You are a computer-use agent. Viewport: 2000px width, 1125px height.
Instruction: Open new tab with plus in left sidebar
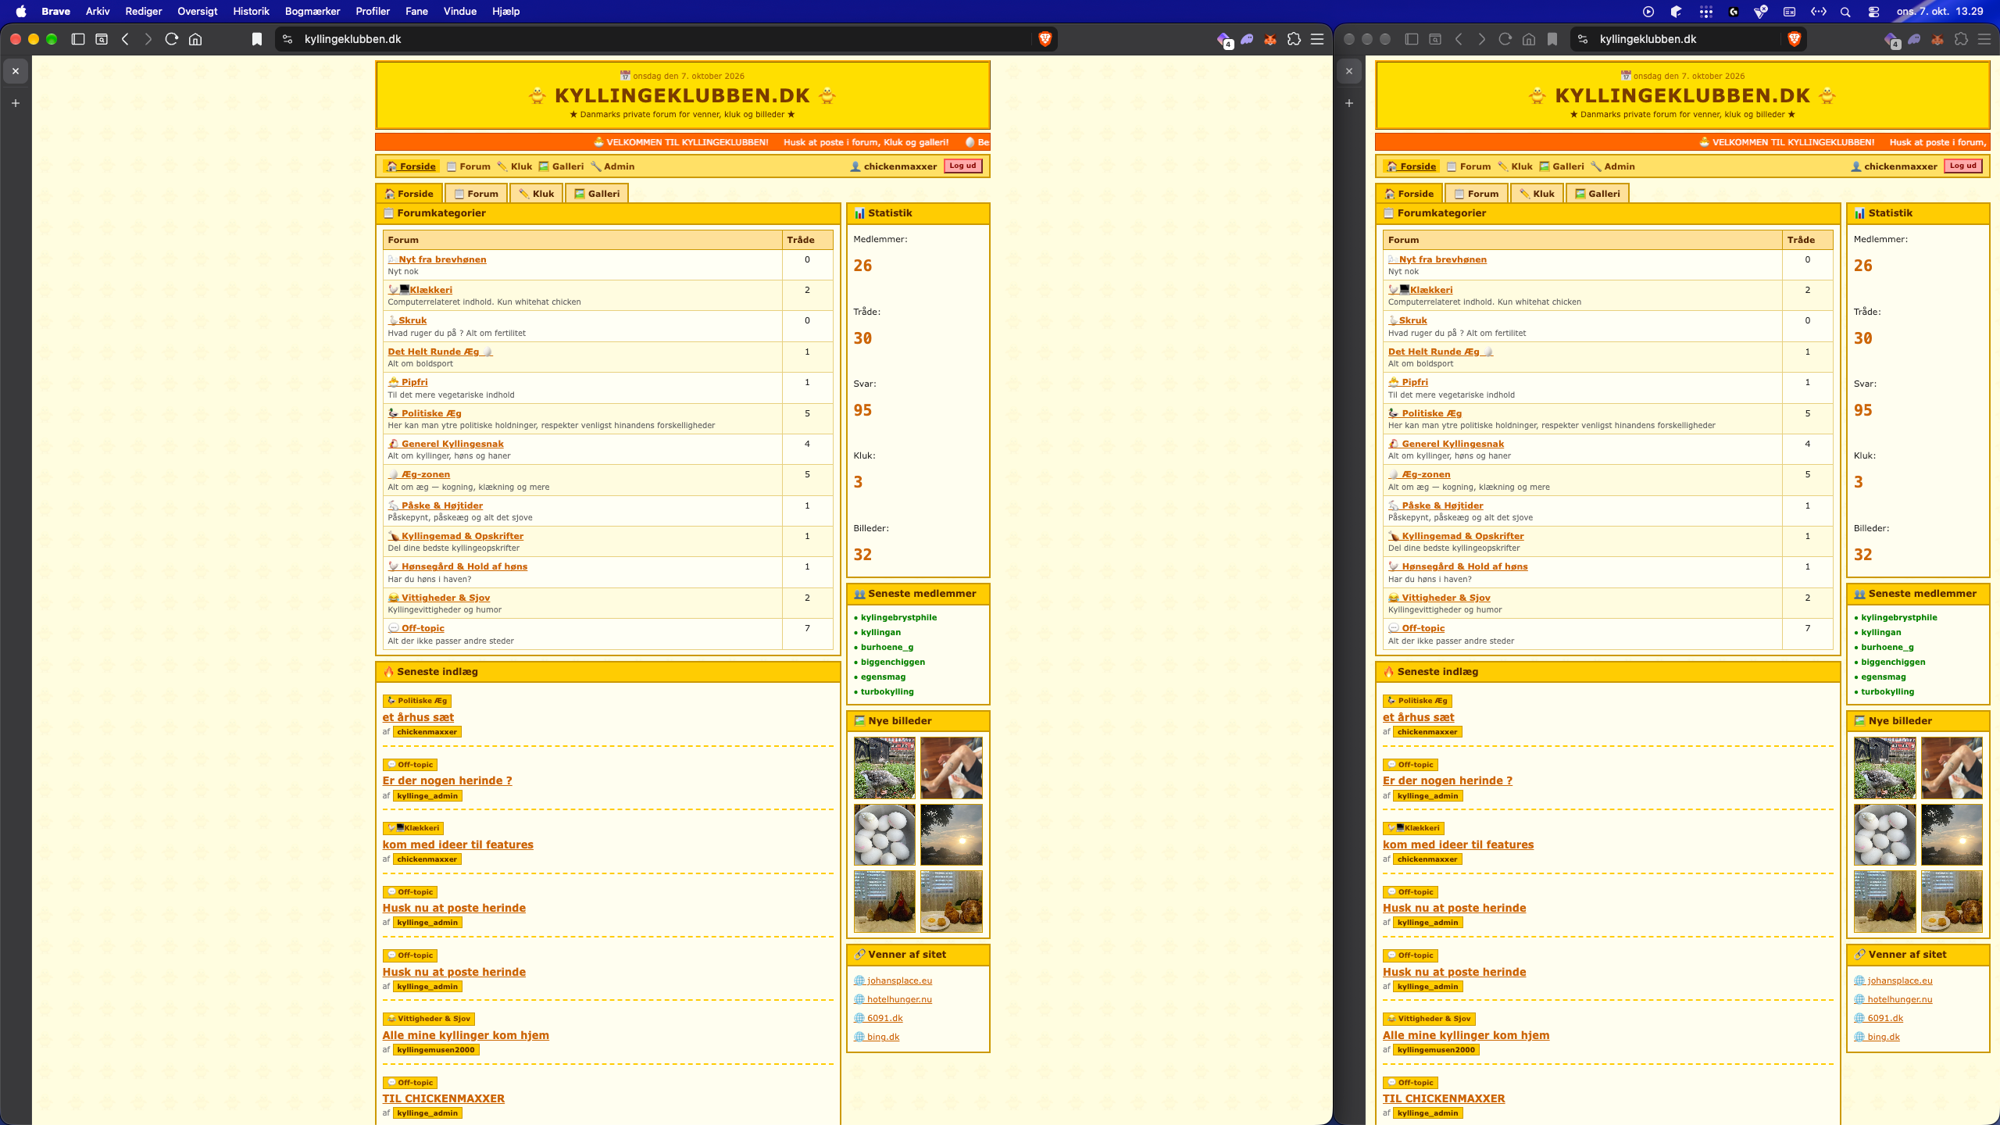coord(16,103)
